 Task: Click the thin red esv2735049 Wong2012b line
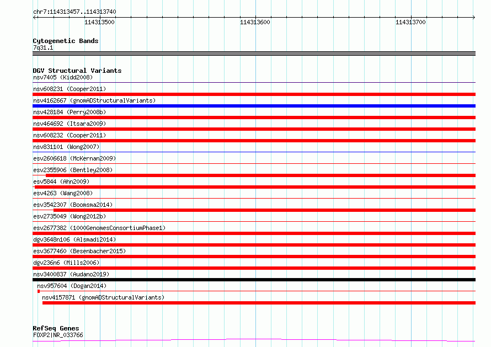pos(254,222)
